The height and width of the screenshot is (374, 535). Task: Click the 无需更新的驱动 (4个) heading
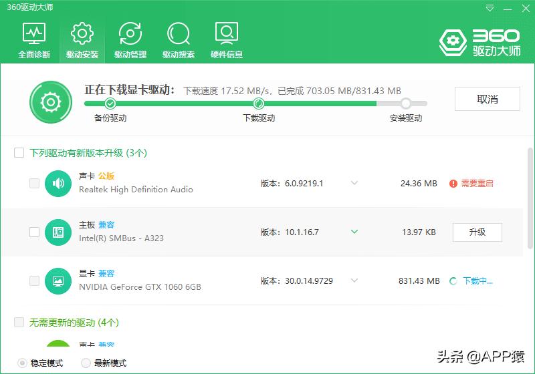point(74,322)
